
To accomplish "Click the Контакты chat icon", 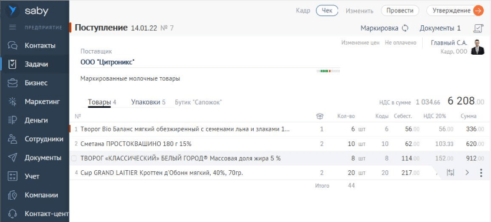I will [12, 45].
